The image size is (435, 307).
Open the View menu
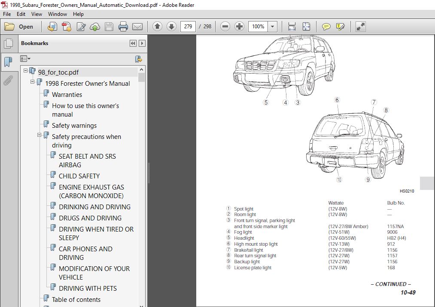(x=37, y=14)
